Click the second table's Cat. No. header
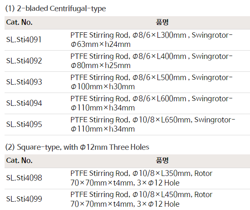The image size is (250, 210). (x=19, y=160)
